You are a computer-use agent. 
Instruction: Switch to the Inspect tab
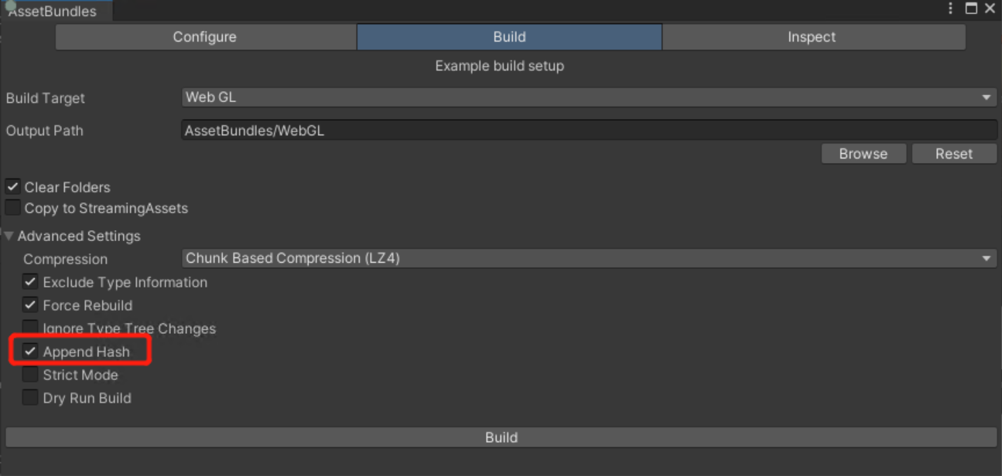pyautogui.click(x=812, y=37)
